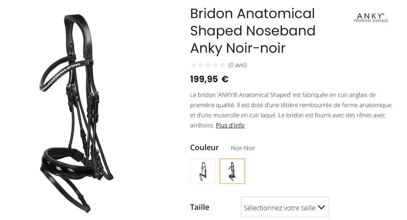Open the (0 avis) reviews link
Viewport: 407px width, 220px height.
(x=237, y=65)
